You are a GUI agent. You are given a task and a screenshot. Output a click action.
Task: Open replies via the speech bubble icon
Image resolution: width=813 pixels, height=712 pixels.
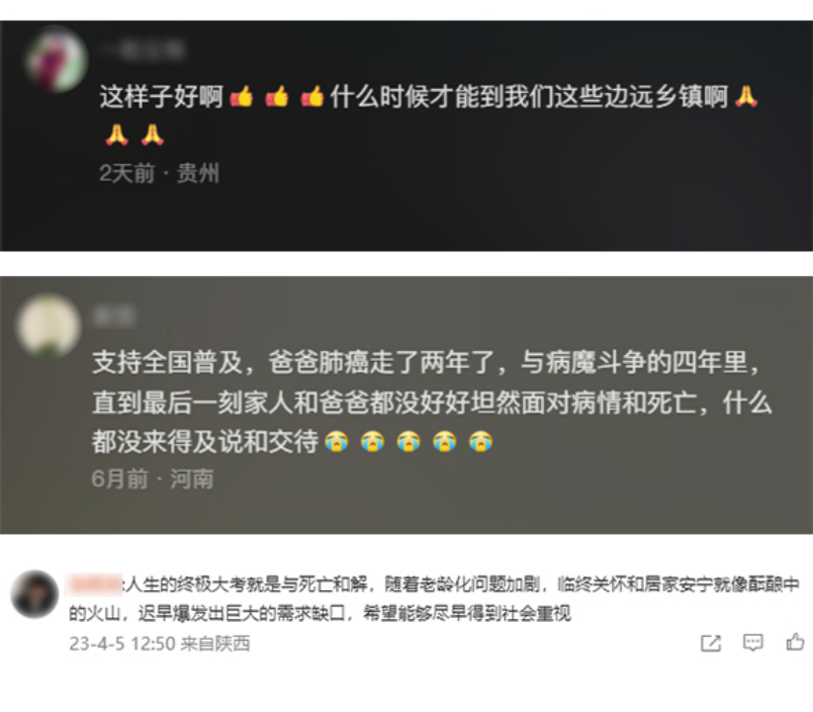(753, 643)
